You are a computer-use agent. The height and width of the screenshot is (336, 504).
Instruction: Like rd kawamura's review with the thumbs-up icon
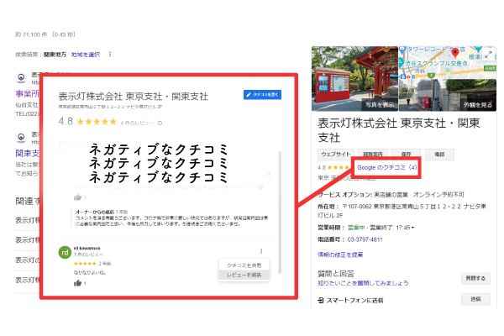pyautogui.click(x=78, y=283)
